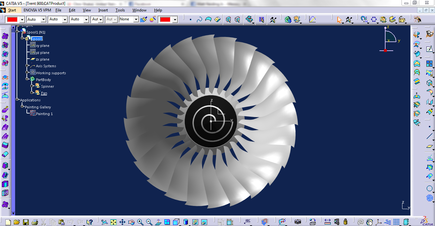This screenshot has height=226, width=435.
Task: Expand the Fan node
Action: (x=32, y=92)
